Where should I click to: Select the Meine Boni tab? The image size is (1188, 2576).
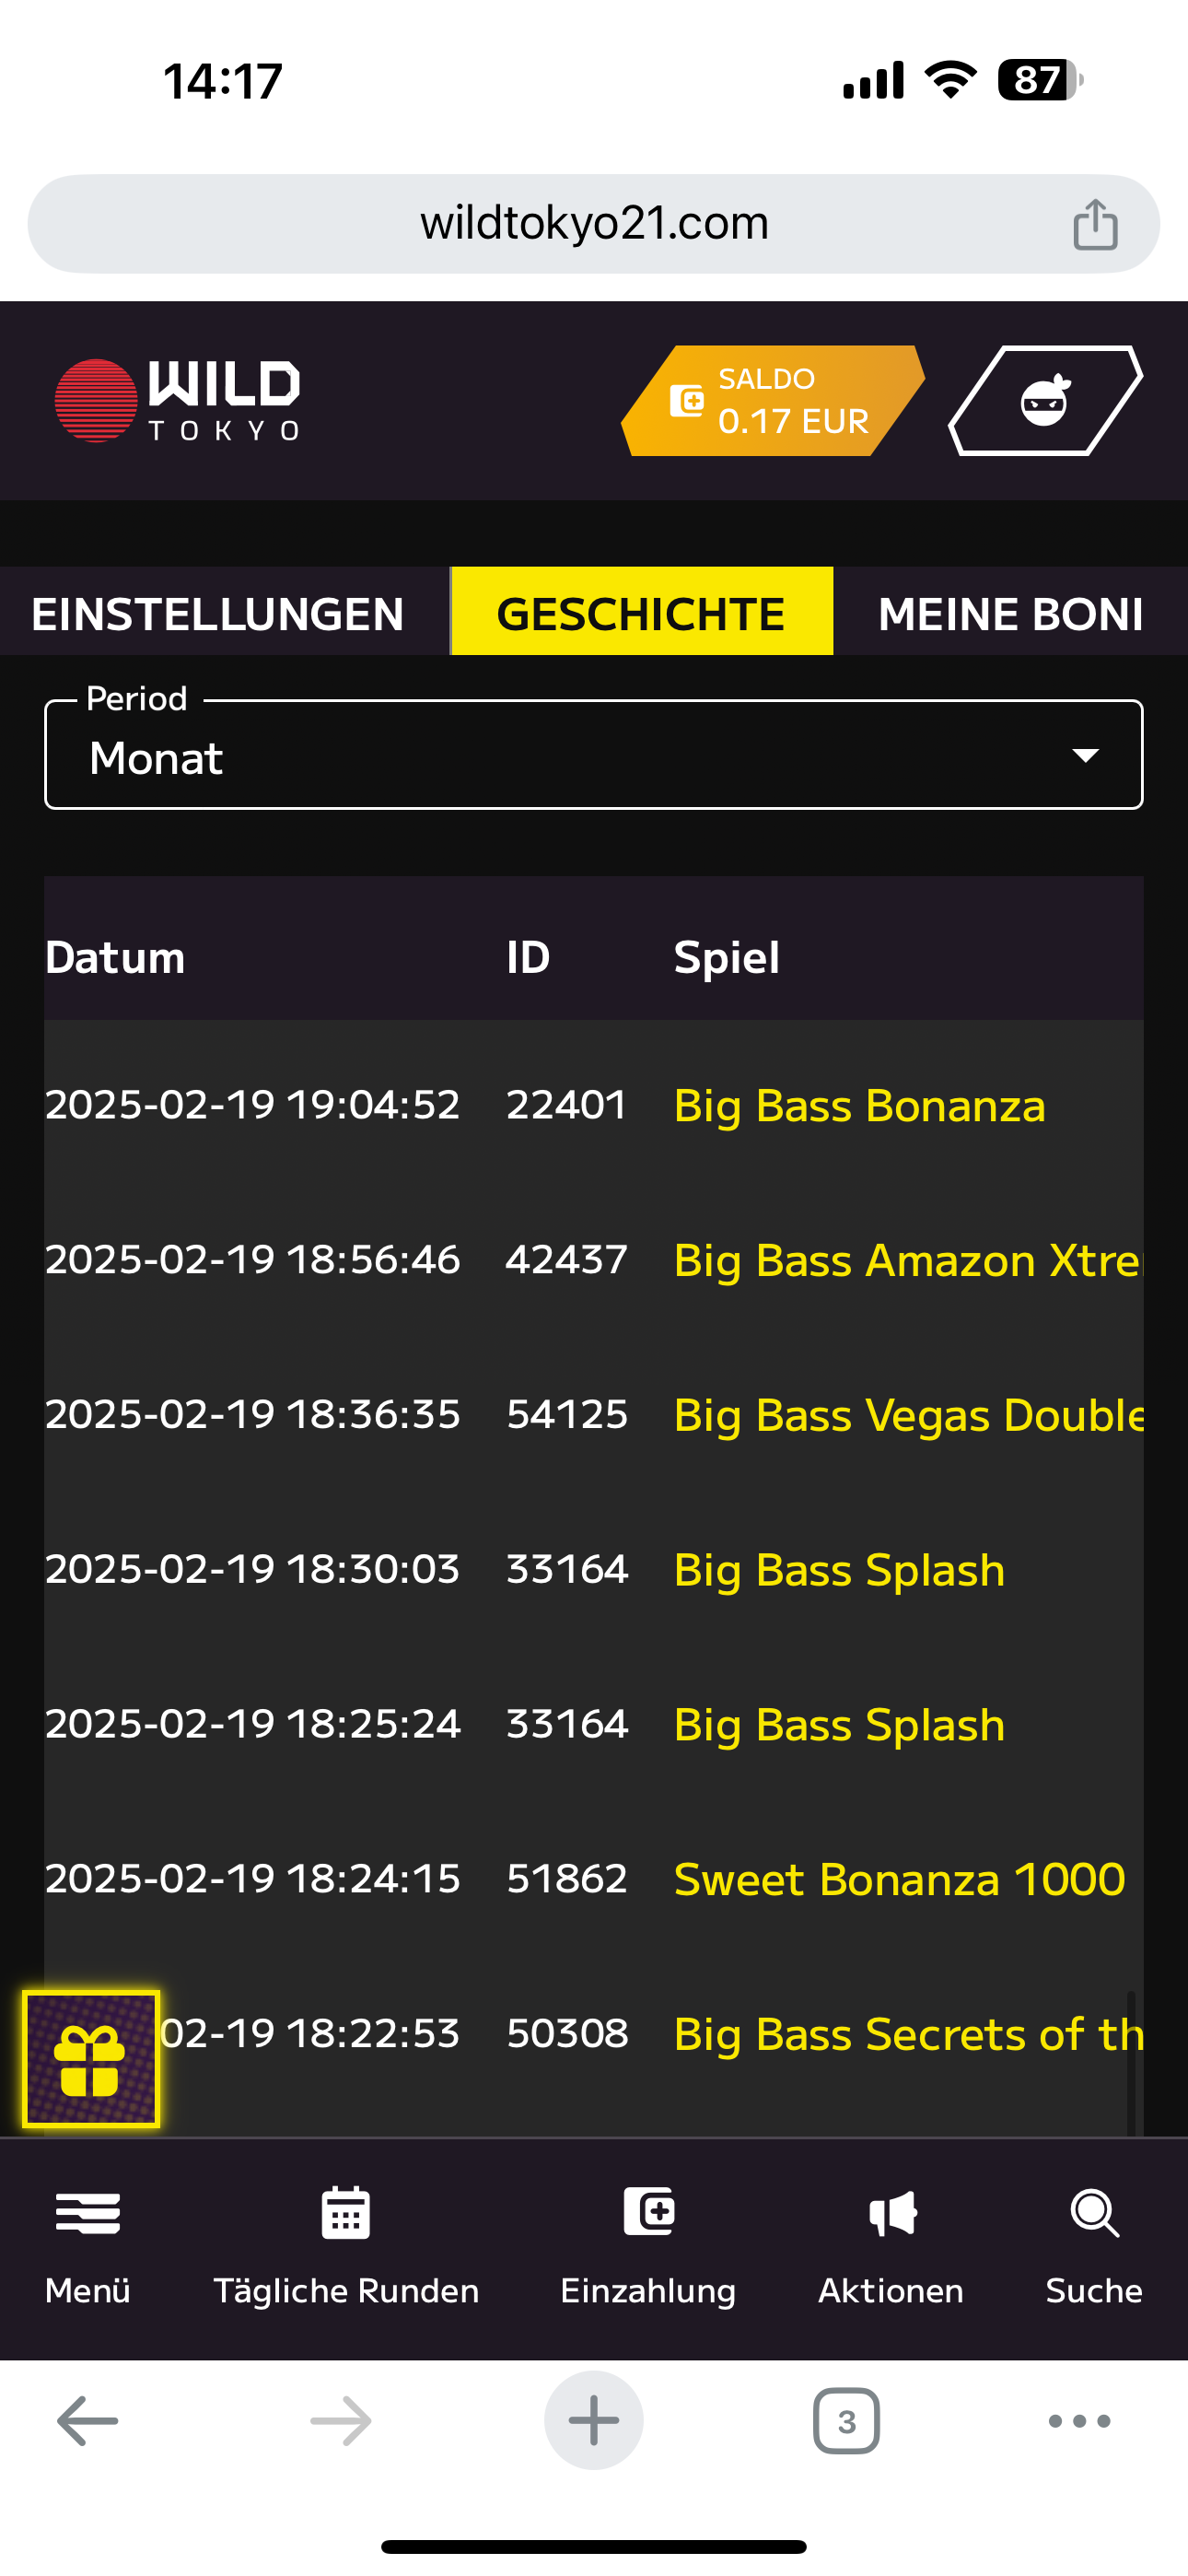point(1010,613)
